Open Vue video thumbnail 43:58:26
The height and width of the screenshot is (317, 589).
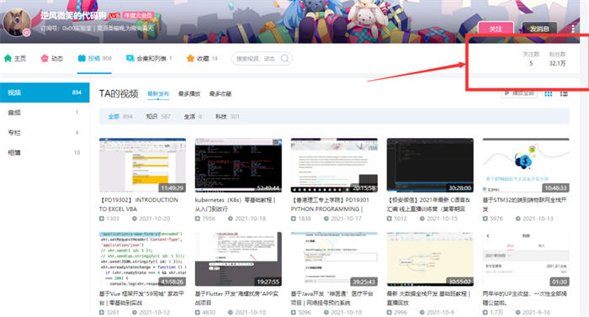coord(142,259)
